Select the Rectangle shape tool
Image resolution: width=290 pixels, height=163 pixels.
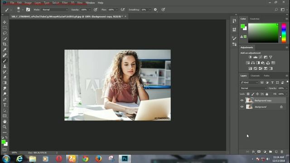coord(5,116)
